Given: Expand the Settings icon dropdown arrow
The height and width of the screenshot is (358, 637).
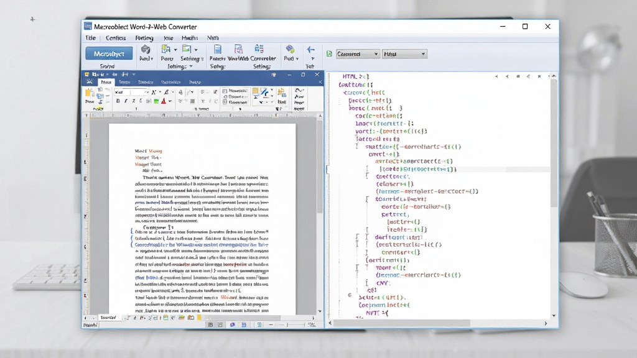Looking at the screenshot, I should click(196, 50).
